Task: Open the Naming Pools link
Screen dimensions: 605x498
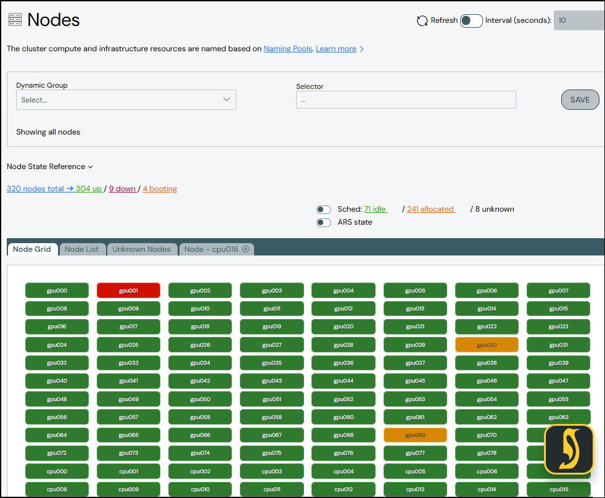Action: click(287, 49)
